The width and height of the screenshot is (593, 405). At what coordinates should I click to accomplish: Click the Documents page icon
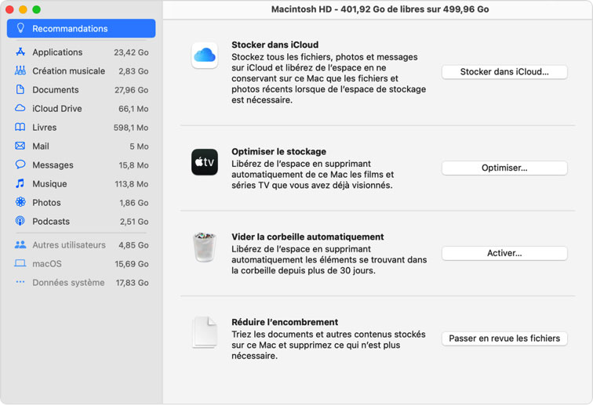pyautogui.click(x=20, y=89)
